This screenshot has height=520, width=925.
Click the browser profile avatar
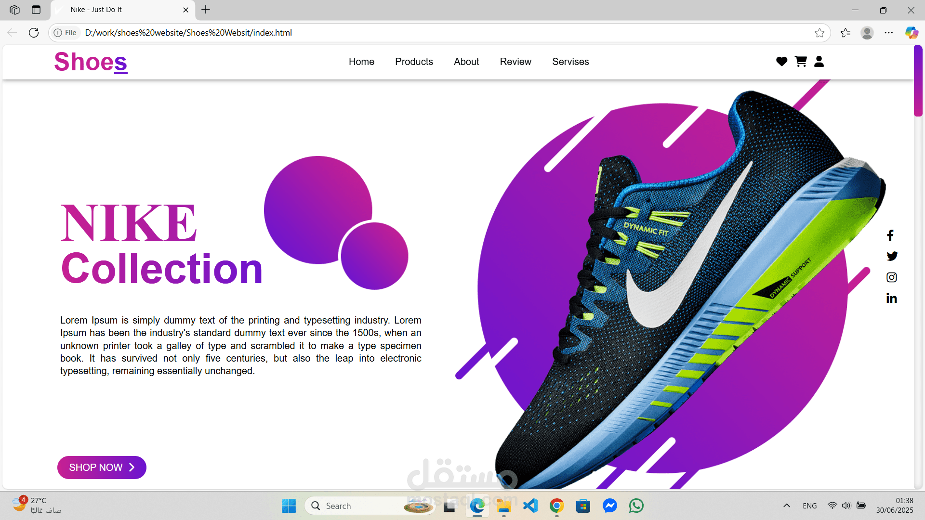(867, 33)
